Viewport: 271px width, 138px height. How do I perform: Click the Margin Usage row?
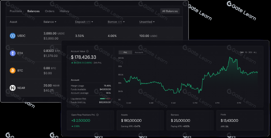point(91,86)
